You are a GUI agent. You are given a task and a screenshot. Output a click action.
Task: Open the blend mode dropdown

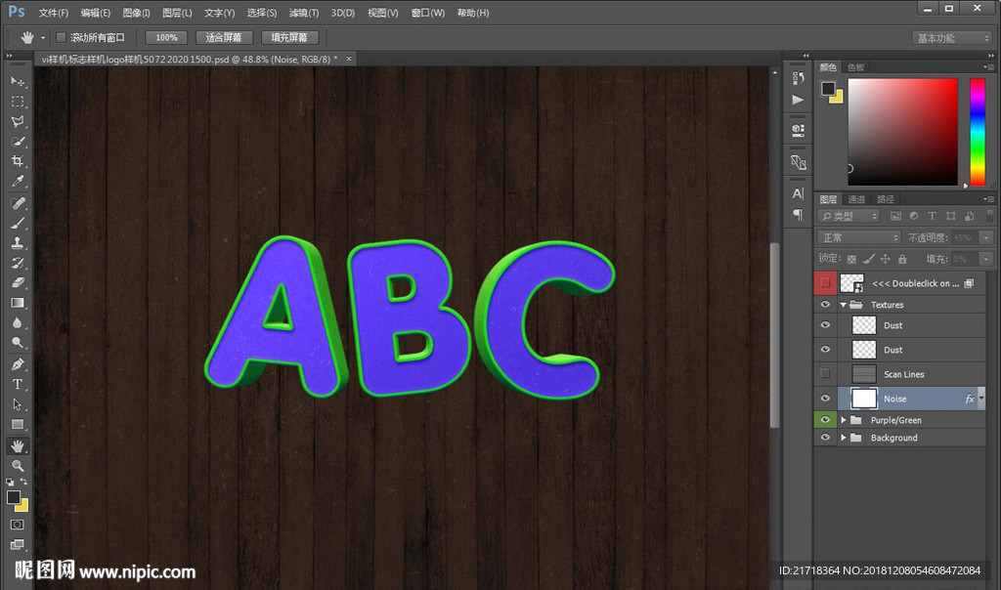859,237
